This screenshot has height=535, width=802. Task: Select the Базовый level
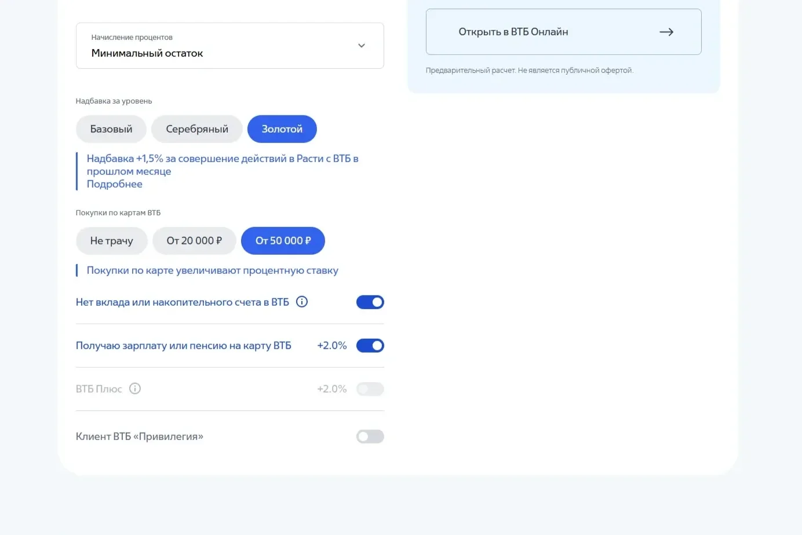click(x=111, y=129)
